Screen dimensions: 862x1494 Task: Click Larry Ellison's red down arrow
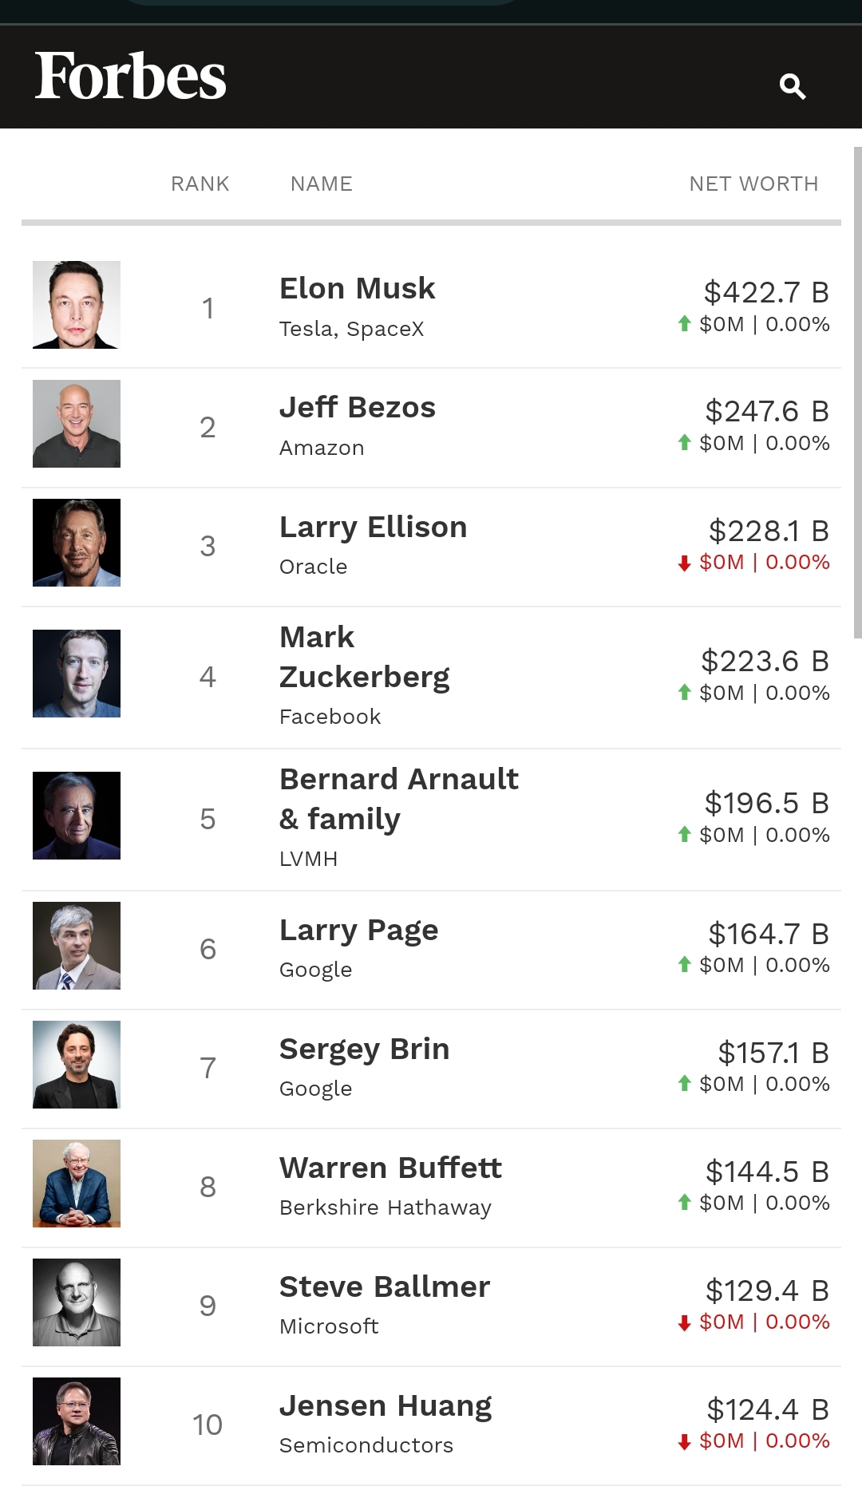tap(684, 563)
